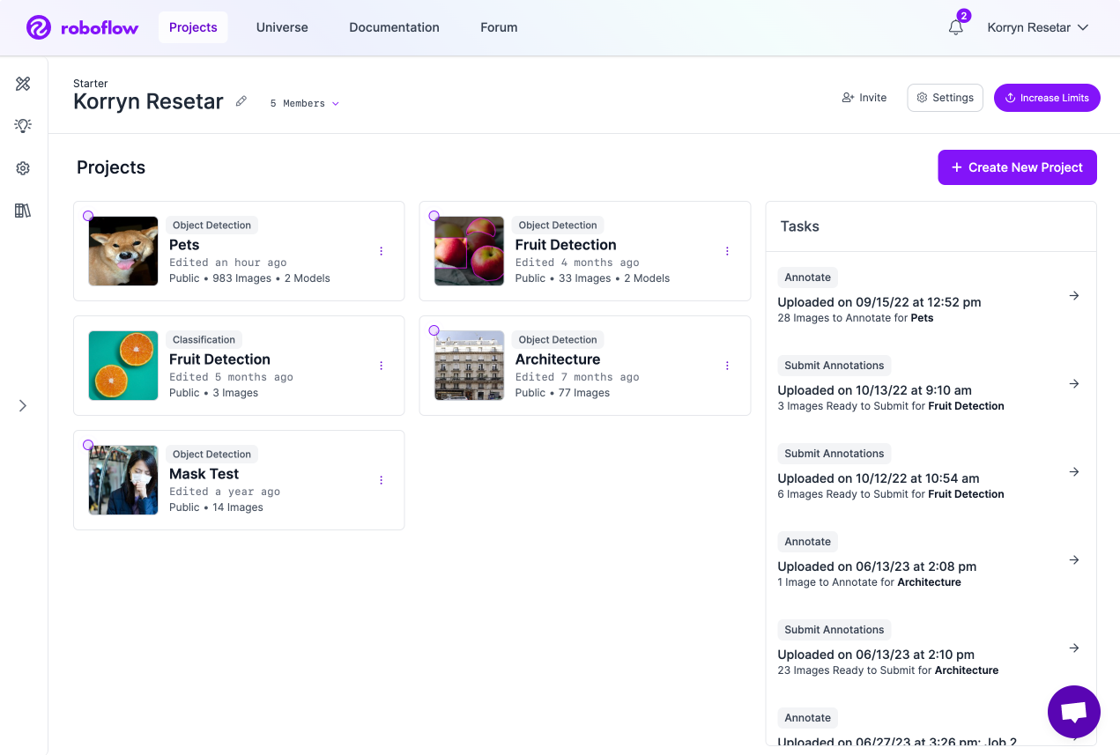Click the apples thumbnail image
This screenshot has width=1120, height=755.
tap(470, 251)
